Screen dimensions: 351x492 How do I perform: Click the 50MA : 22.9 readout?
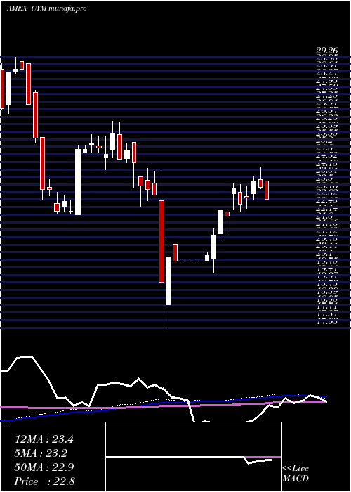[44, 467]
